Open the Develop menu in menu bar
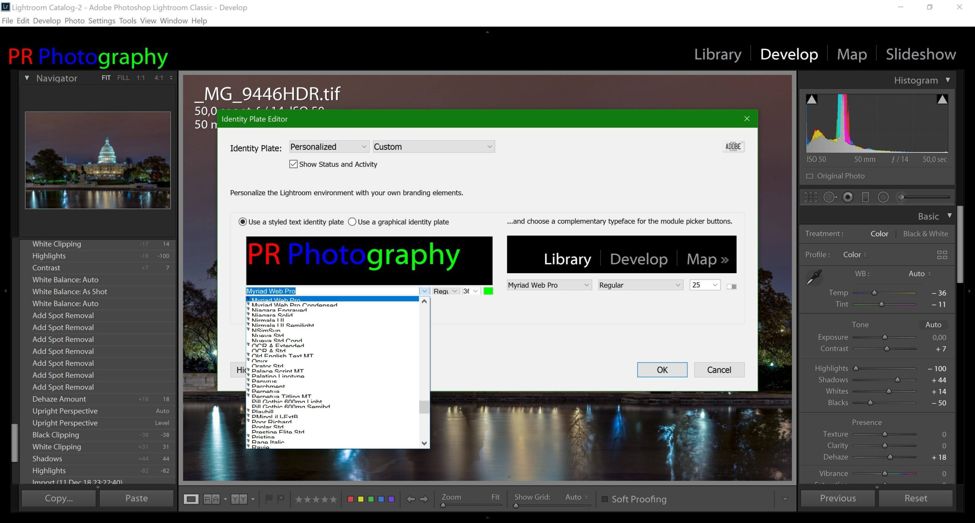 tap(46, 21)
